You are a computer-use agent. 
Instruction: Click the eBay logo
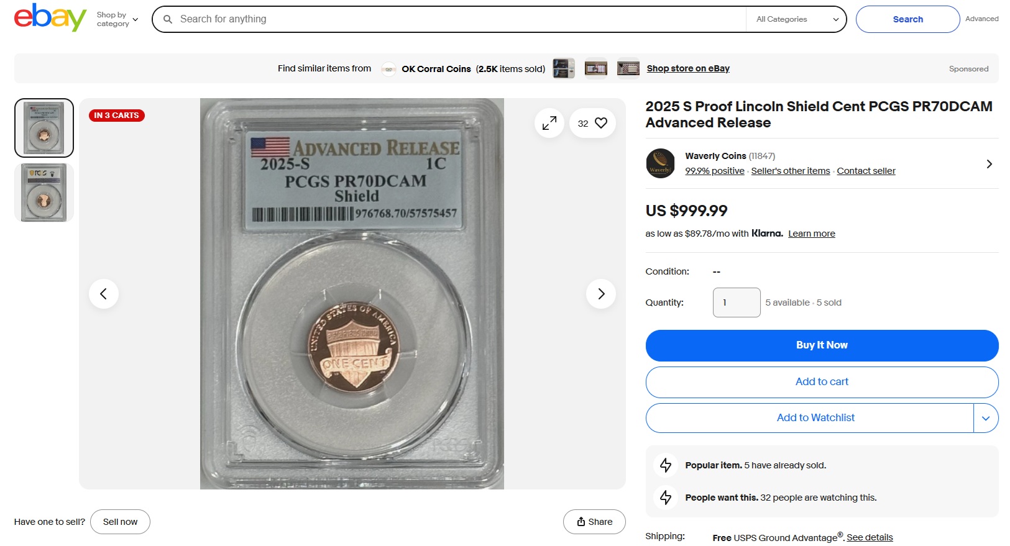coord(50,18)
